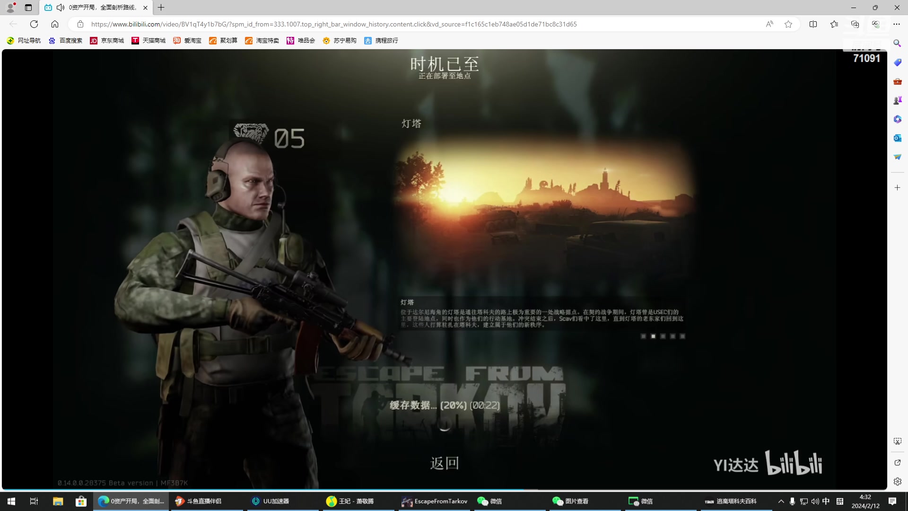Click the 返回 button in game screen
The width and height of the screenshot is (908, 511).
click(445, 463)
